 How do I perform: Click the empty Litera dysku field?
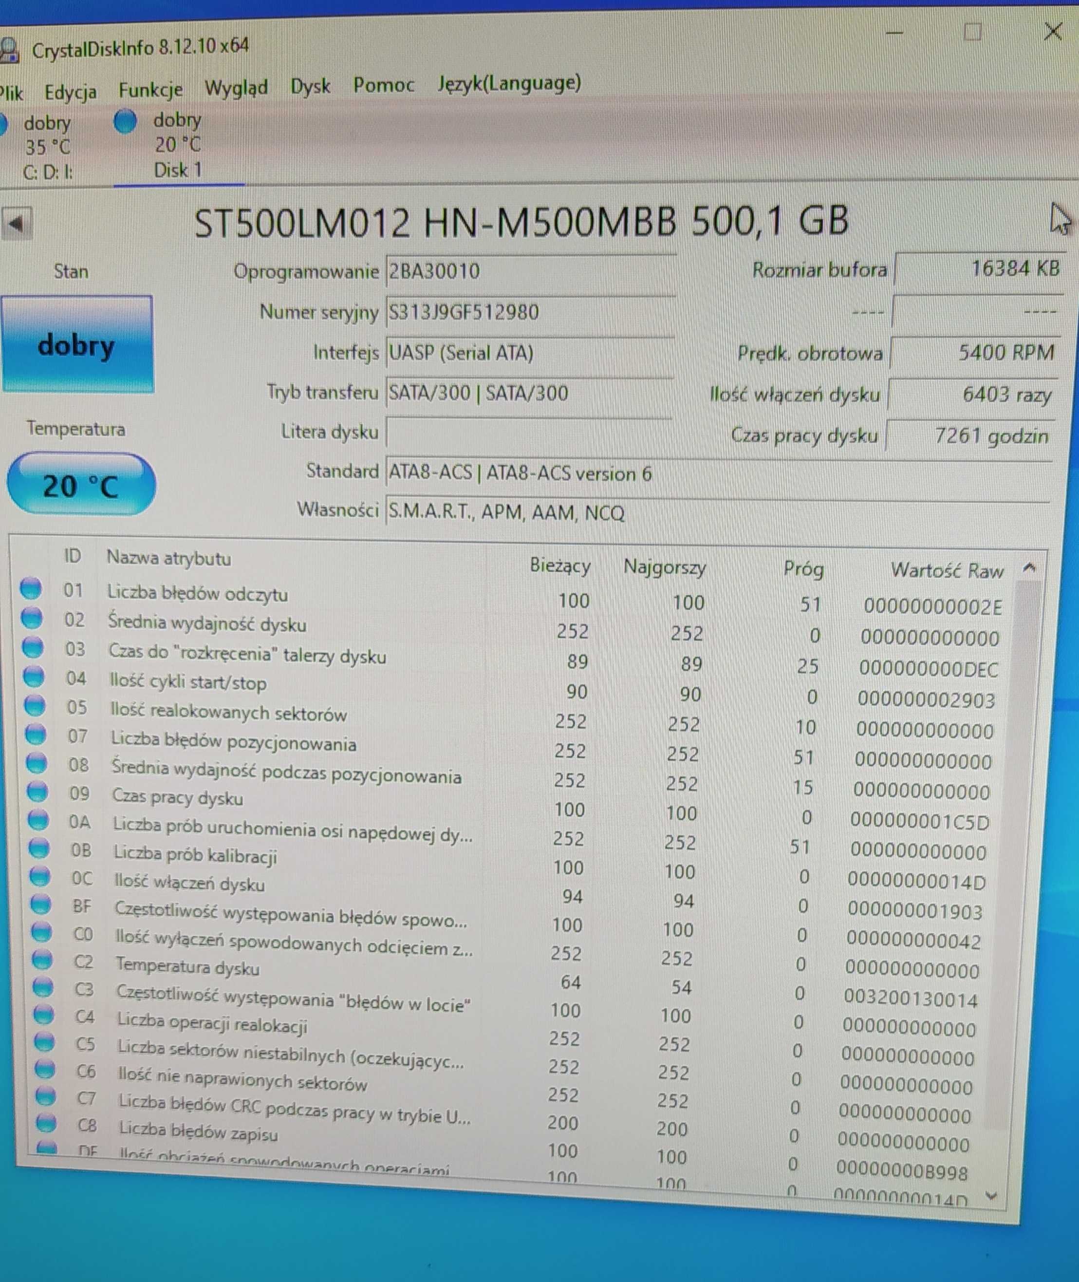[529, 433]
